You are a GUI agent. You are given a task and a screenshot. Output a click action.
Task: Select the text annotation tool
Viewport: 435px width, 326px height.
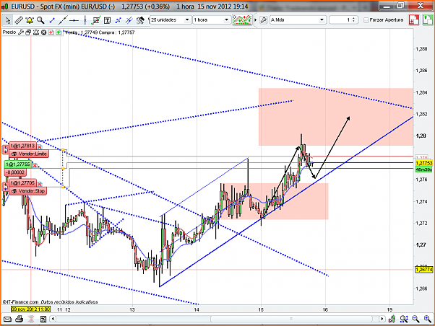107,20
